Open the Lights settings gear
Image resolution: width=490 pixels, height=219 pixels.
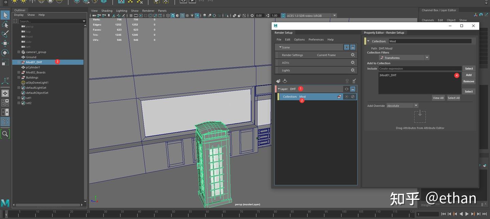click(x=353, y=70)
